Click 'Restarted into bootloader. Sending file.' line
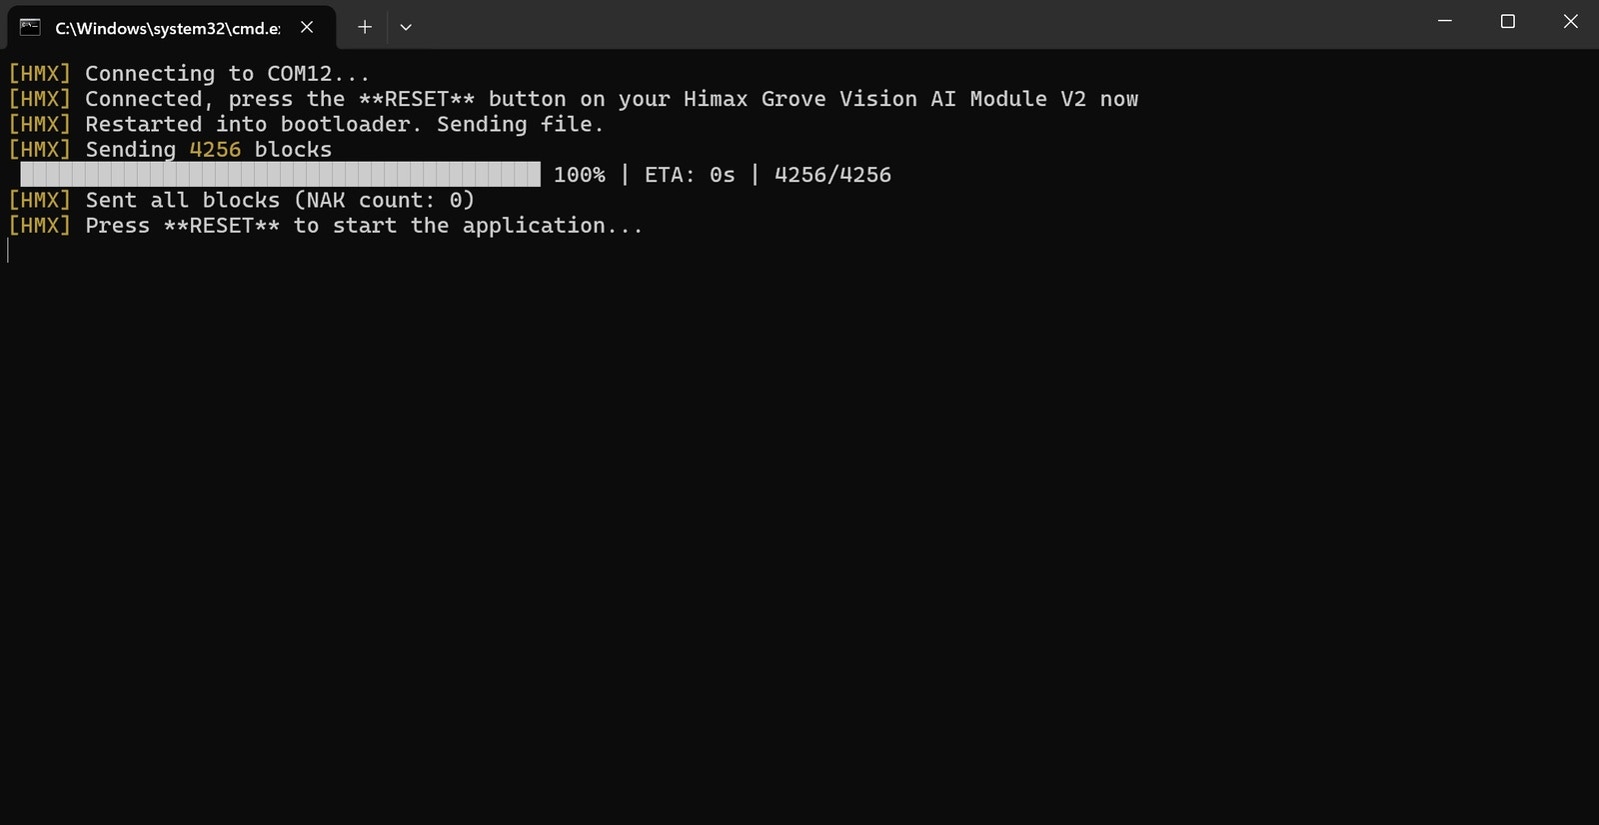 (x=306, y=125)
